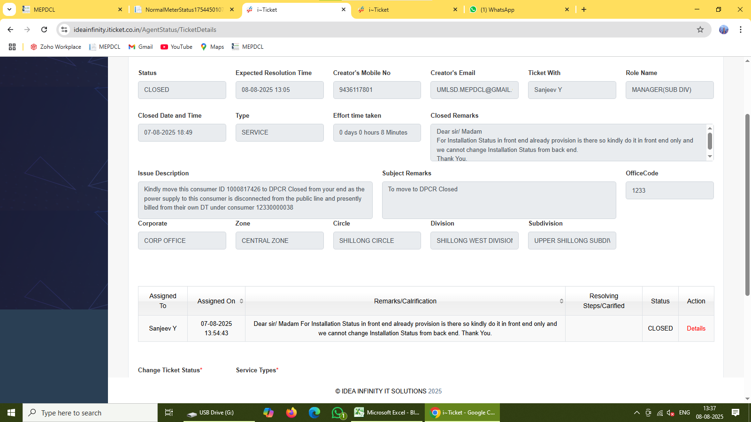The height and width of the screenshot is (422, 751).
Task: Click the Subject Remarks text area
Action: [499, 200]
